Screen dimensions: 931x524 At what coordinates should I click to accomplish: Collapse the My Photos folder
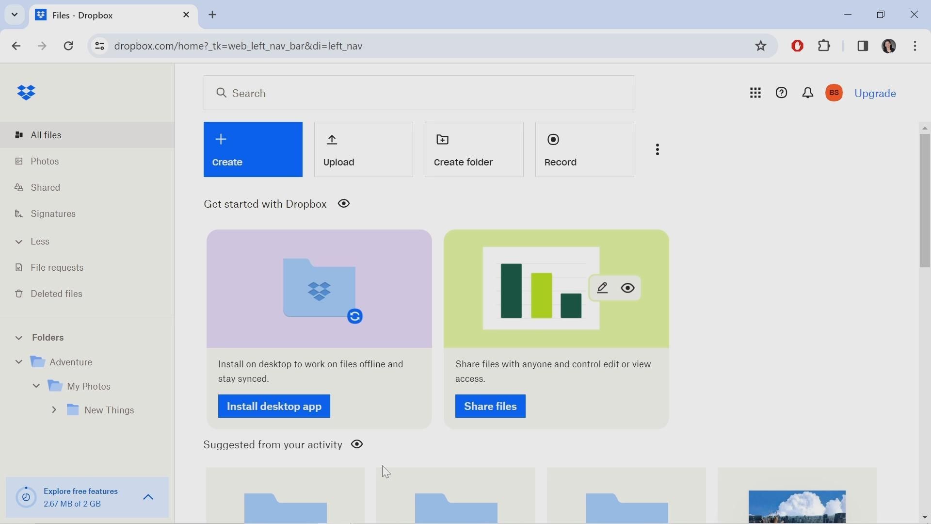pos(36,386)
